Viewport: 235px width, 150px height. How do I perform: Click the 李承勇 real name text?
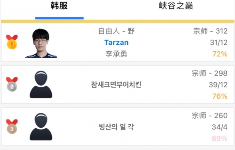[116, 54]
